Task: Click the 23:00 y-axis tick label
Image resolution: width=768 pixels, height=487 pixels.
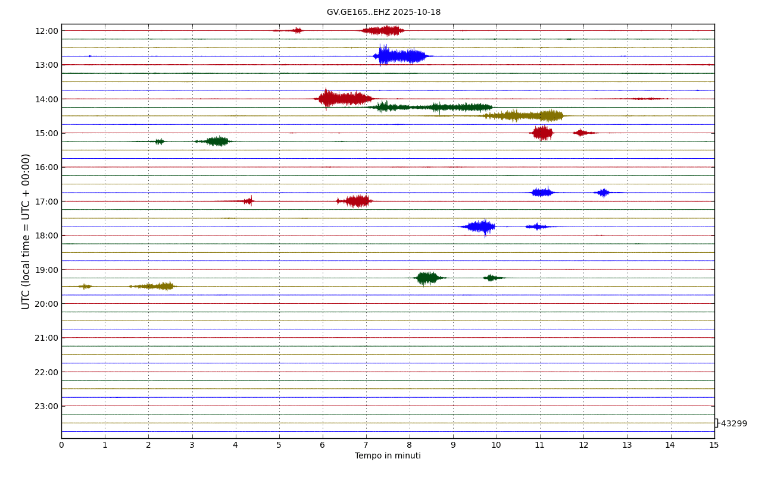Action: 46,406
